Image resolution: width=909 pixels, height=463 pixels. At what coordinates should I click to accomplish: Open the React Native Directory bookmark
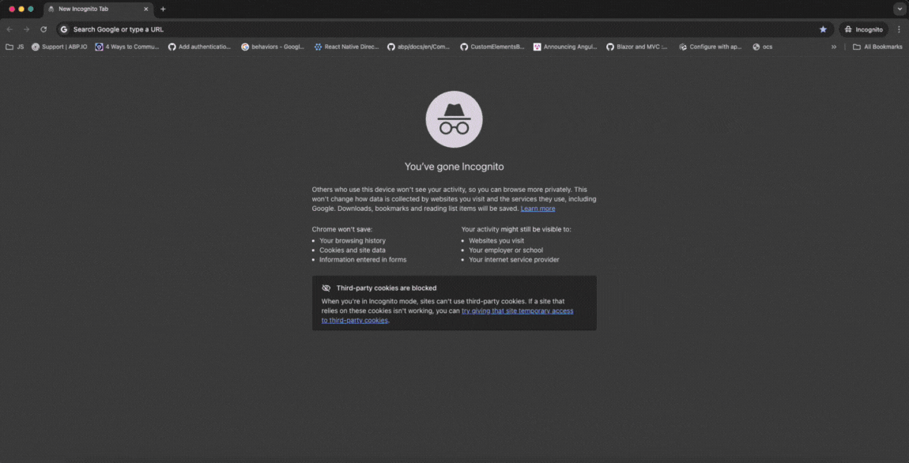[346, 47]
